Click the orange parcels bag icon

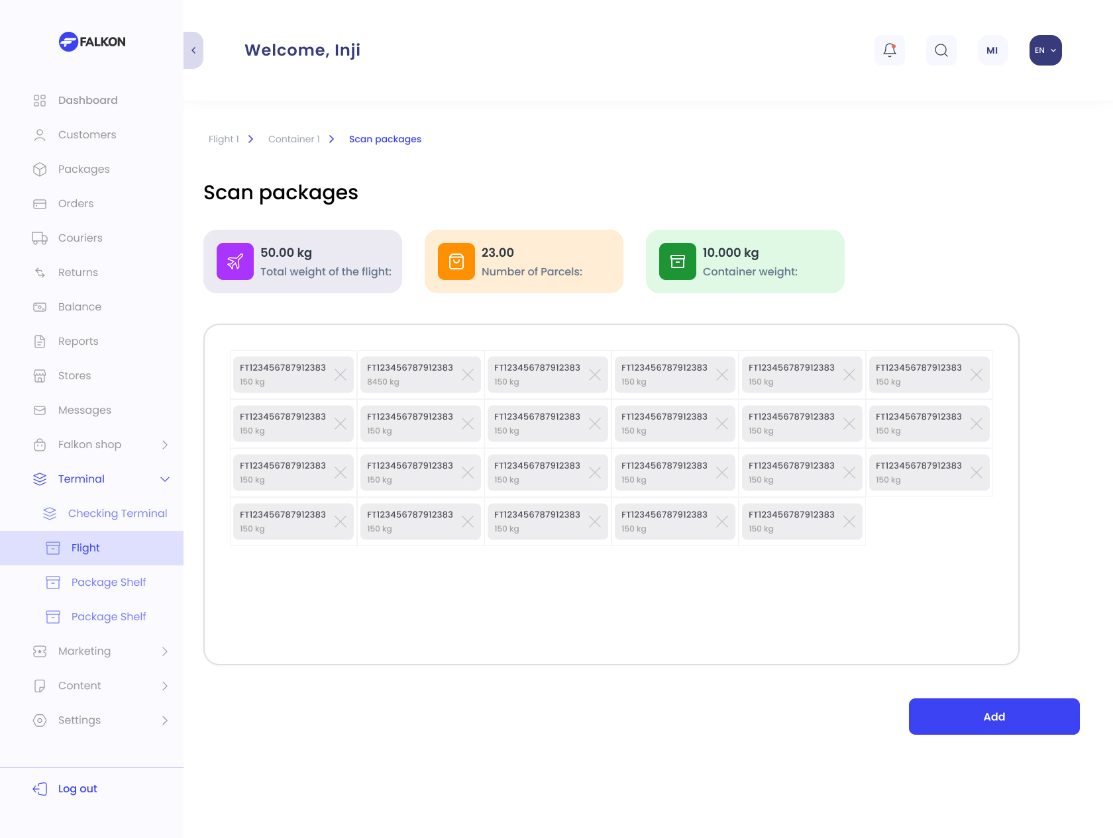(x=456, y=261)
